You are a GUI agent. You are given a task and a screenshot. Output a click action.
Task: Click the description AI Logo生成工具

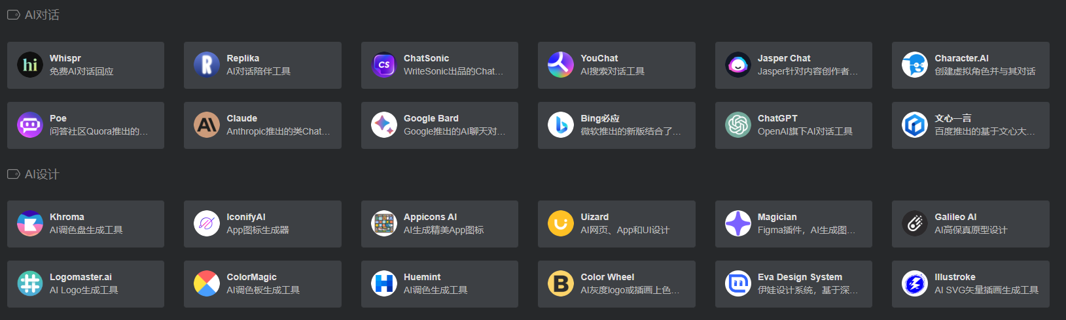tap(84, 290)
